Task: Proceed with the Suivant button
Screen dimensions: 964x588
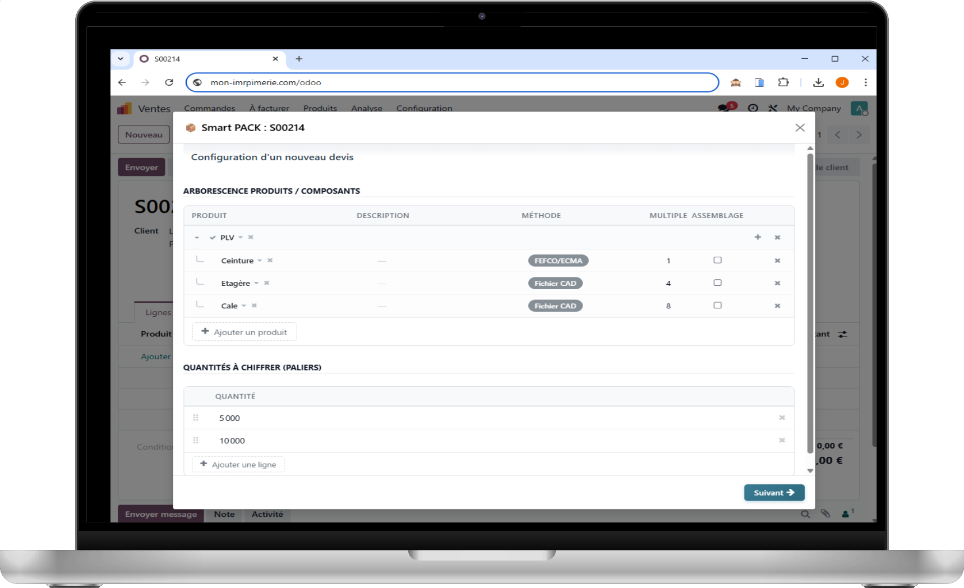Action: tap(774, 493)
